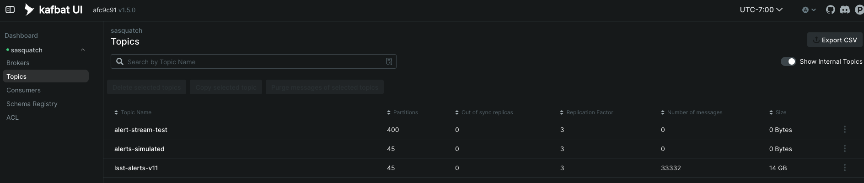Go to Consumers page

click(x=23, y=90)
